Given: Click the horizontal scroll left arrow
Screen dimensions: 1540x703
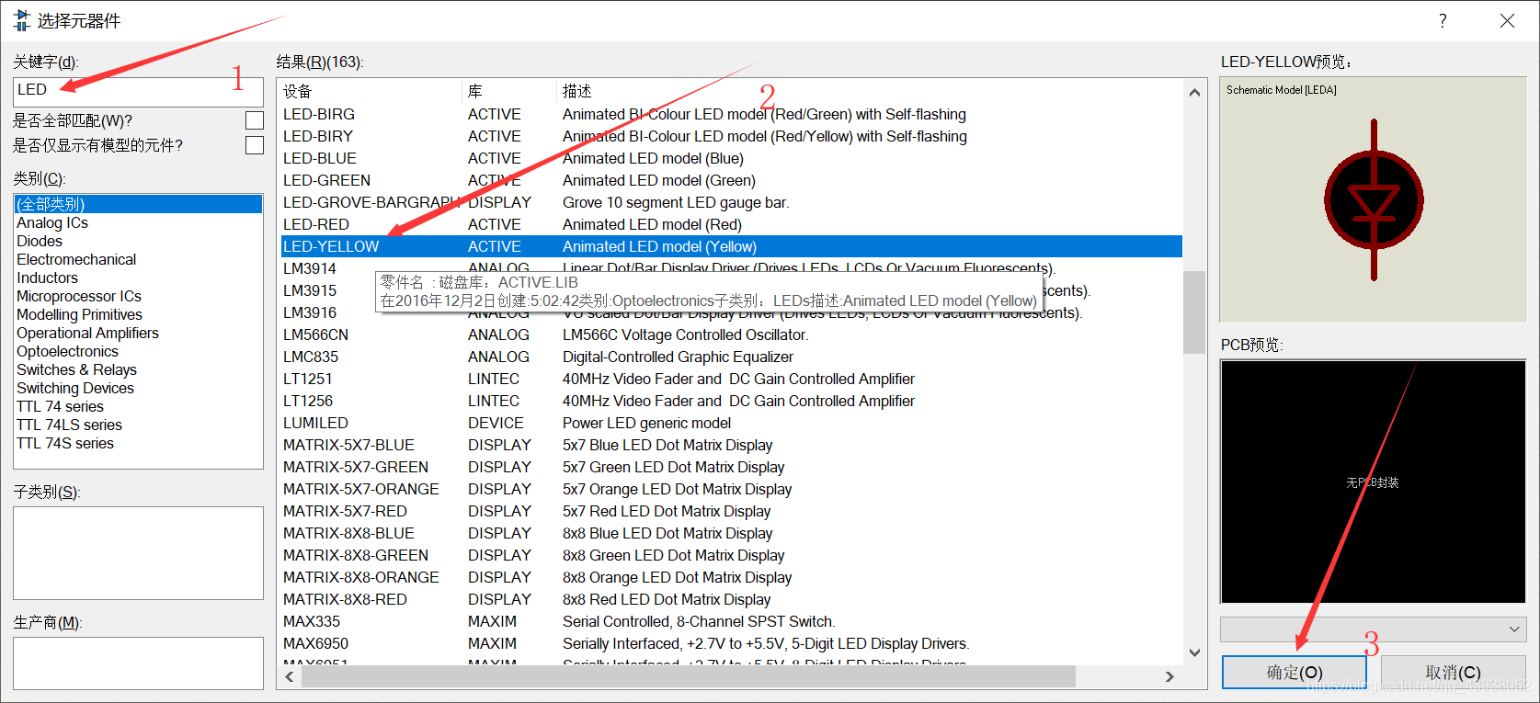Looking at the screenshot, I should 290,676.
